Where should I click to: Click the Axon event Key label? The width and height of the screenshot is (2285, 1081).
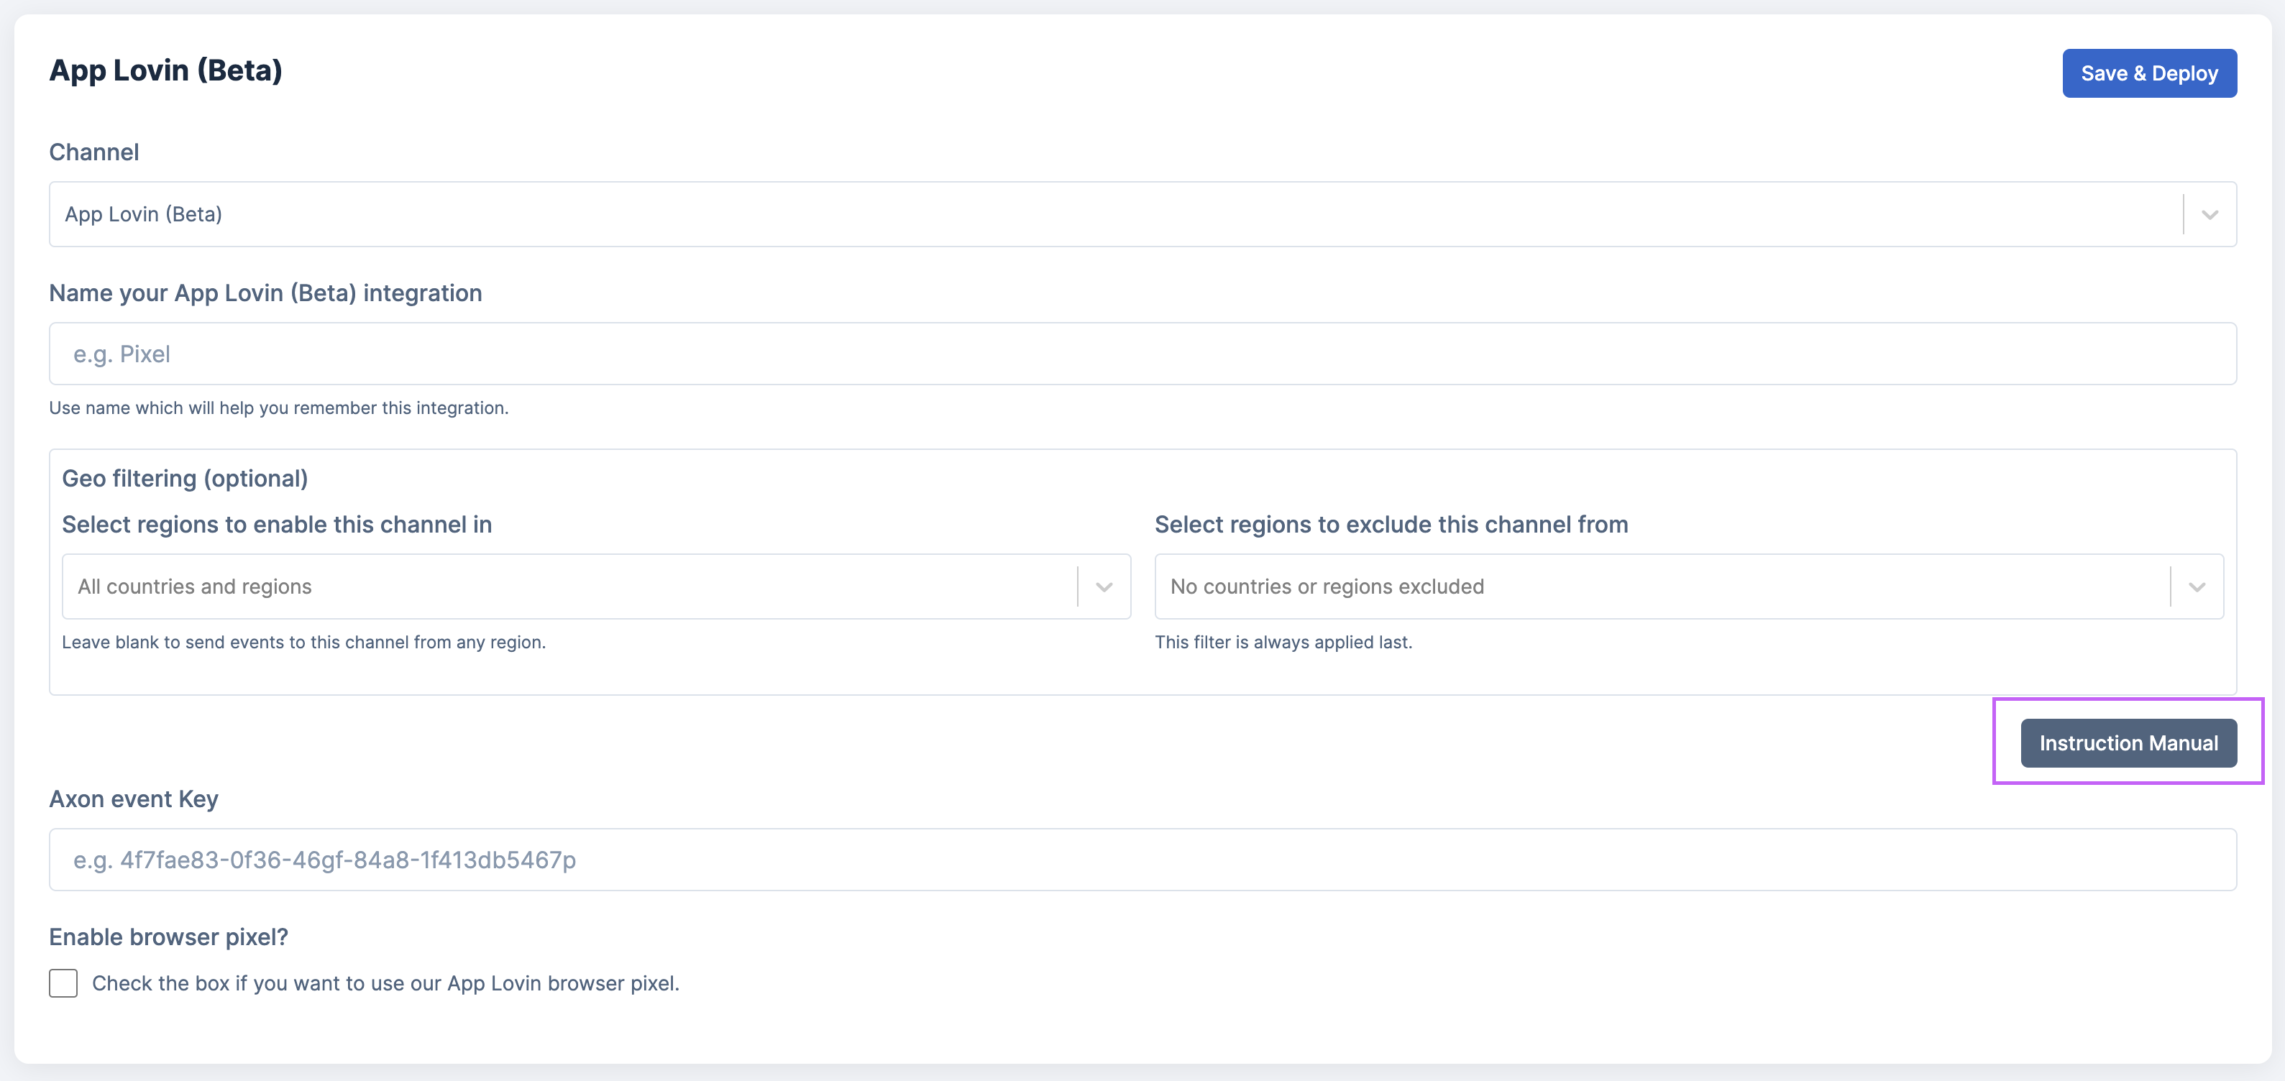[x=133, y=799]
